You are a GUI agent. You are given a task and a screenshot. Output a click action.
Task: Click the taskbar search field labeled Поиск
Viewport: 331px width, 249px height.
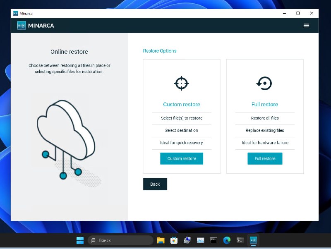pyautogui.click(x=120, y=240)
